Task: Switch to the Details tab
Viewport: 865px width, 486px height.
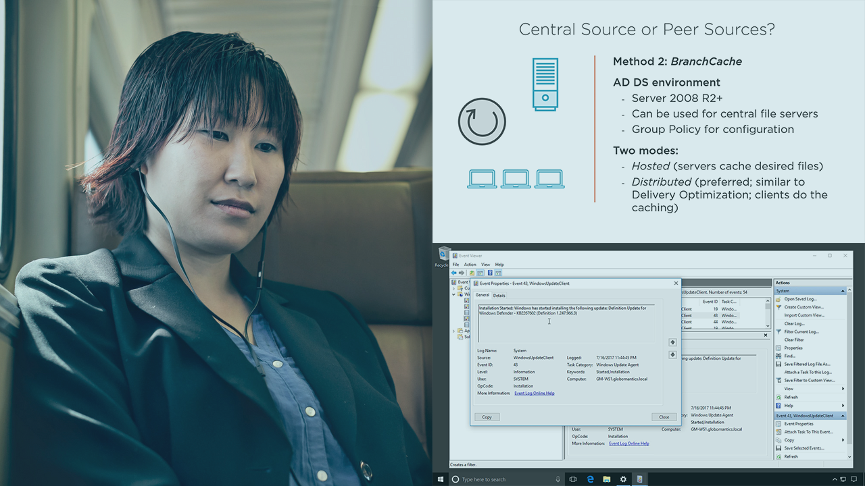Action: coord(499,295)
